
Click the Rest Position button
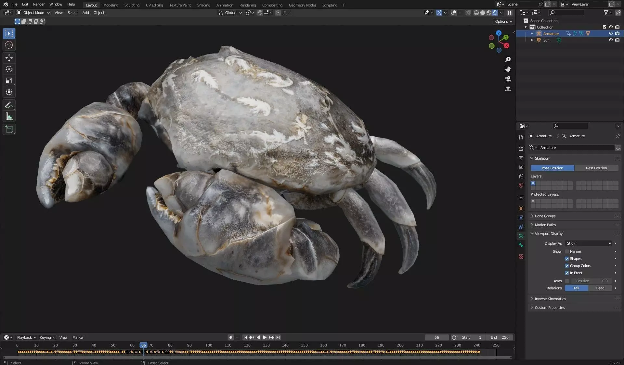(596, 168)
